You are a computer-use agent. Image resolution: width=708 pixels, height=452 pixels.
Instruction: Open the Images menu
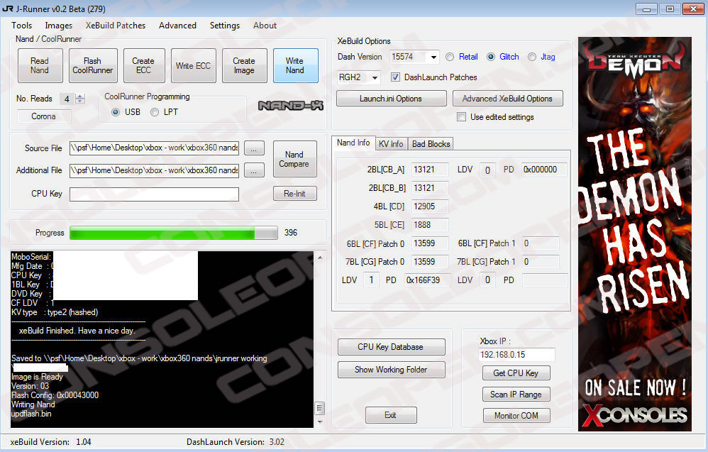(x=59, y=26)
